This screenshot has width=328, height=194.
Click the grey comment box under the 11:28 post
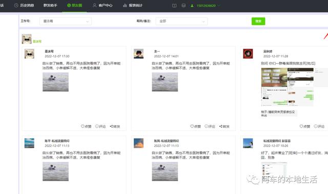tap(279, 114)
